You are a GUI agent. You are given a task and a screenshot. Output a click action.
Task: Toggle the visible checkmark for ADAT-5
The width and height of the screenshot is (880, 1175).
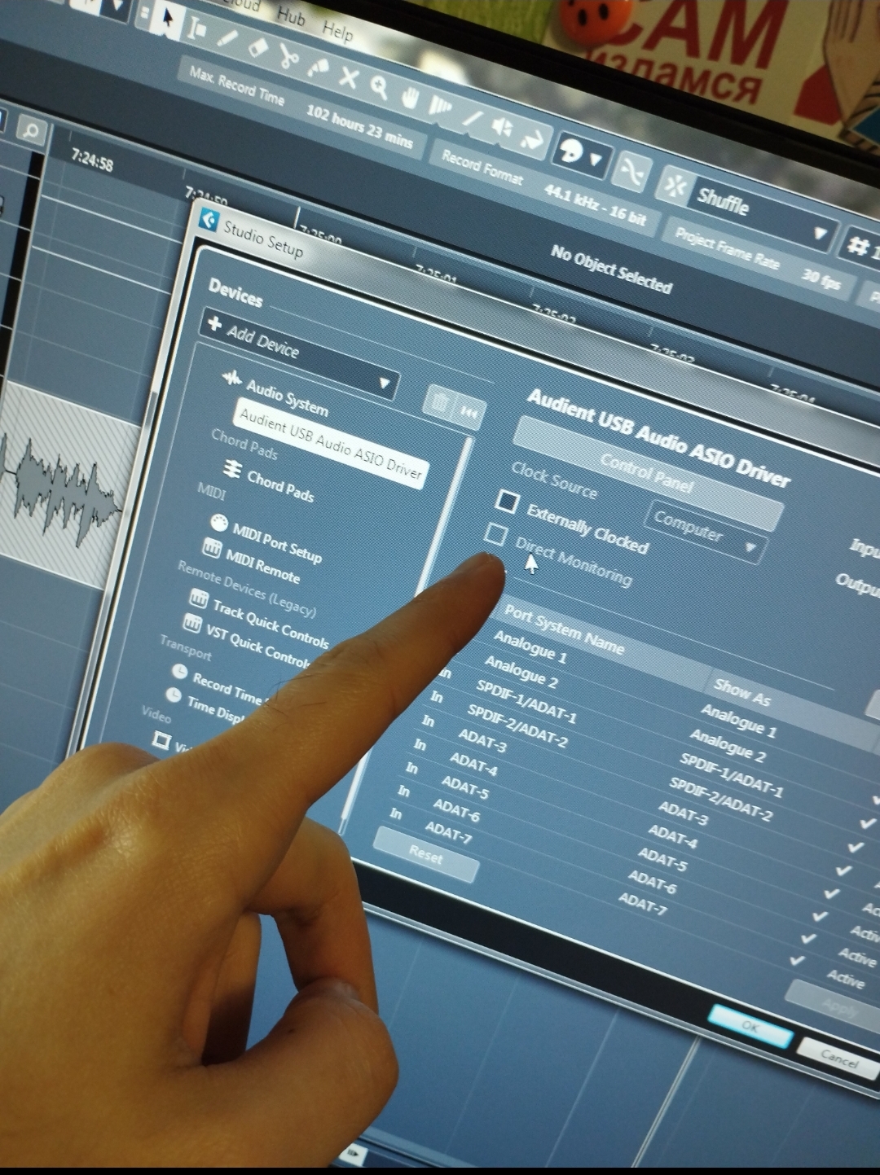pyautogui.click(x=820, y=915)
